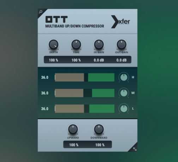Click the TIME label
Screen dimensions: 178x162
click(x=76, y=52)
